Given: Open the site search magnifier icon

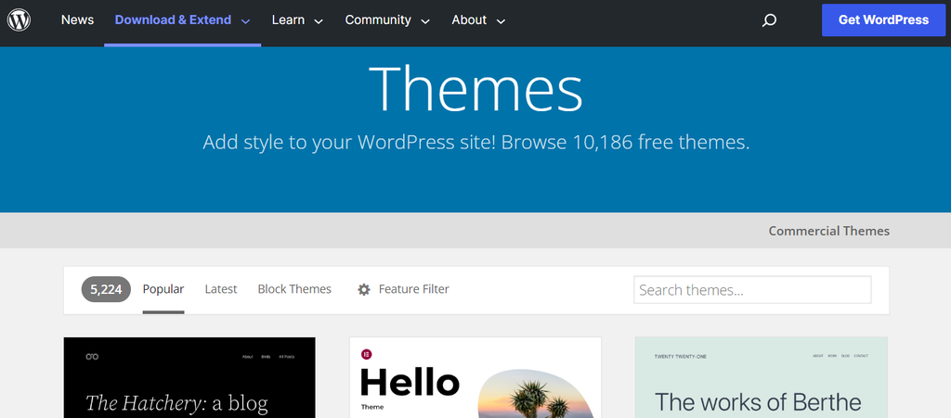Looking at the screenshot, I should pos(769,20).
